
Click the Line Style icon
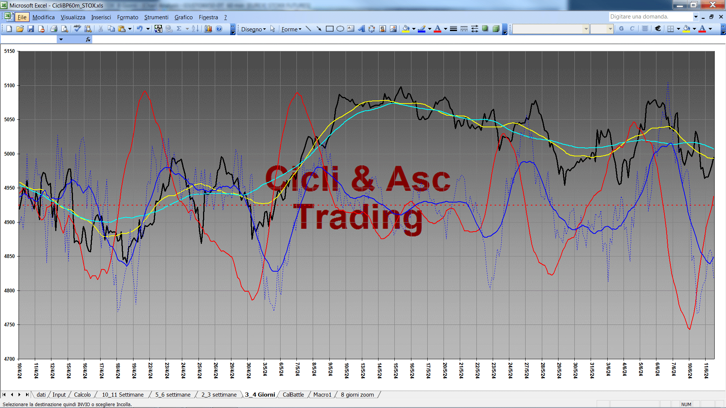453,29
